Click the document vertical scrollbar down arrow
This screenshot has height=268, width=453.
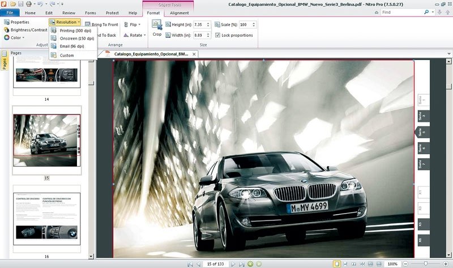[x=448, y=255]
